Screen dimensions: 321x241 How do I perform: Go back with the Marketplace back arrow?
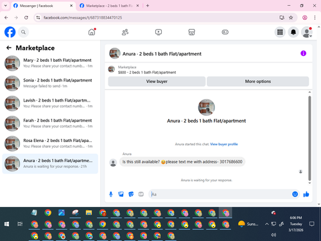coord(9,48)
